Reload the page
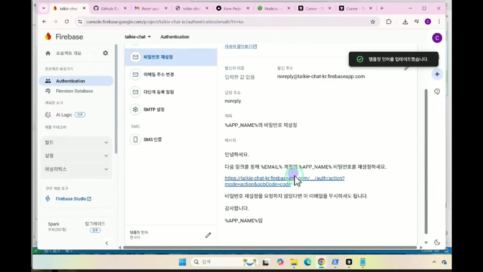Image resolution: width=483 pixels, height=272 pixels. tap(67, 22)
